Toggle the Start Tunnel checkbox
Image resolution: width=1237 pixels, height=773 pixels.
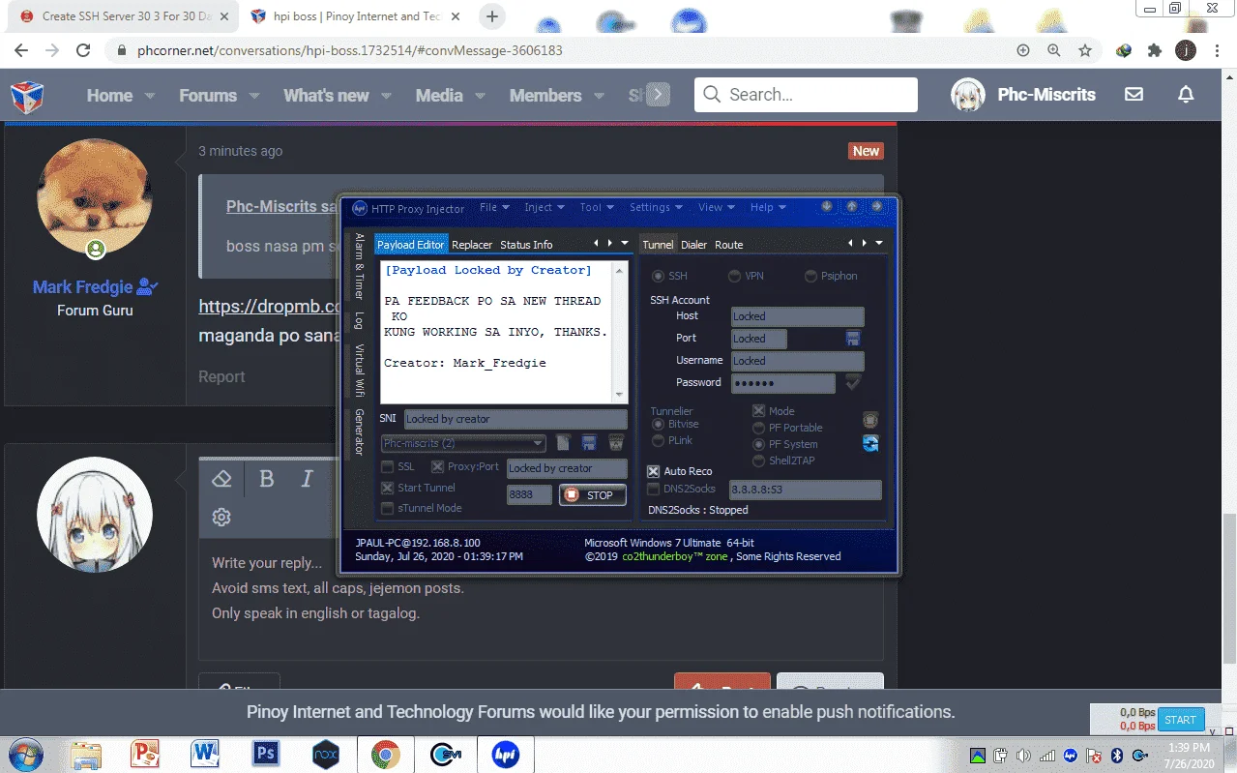point(388,488)
